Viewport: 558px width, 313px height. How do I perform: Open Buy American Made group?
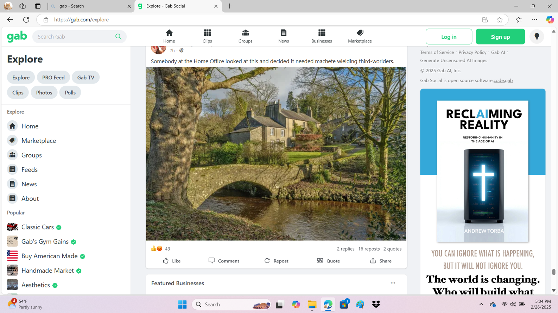click(x=46, y=256)
